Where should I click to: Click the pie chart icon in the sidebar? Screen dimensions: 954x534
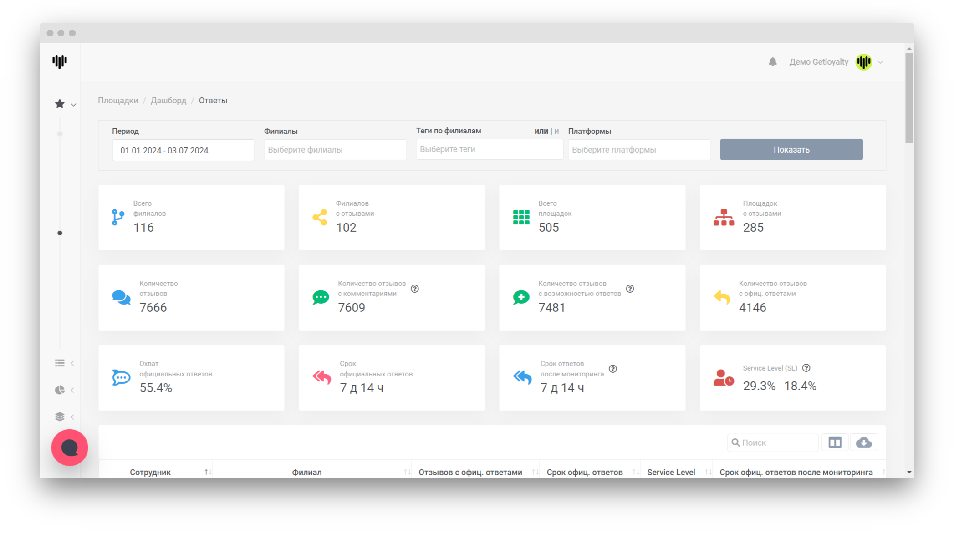click(60, 390)
